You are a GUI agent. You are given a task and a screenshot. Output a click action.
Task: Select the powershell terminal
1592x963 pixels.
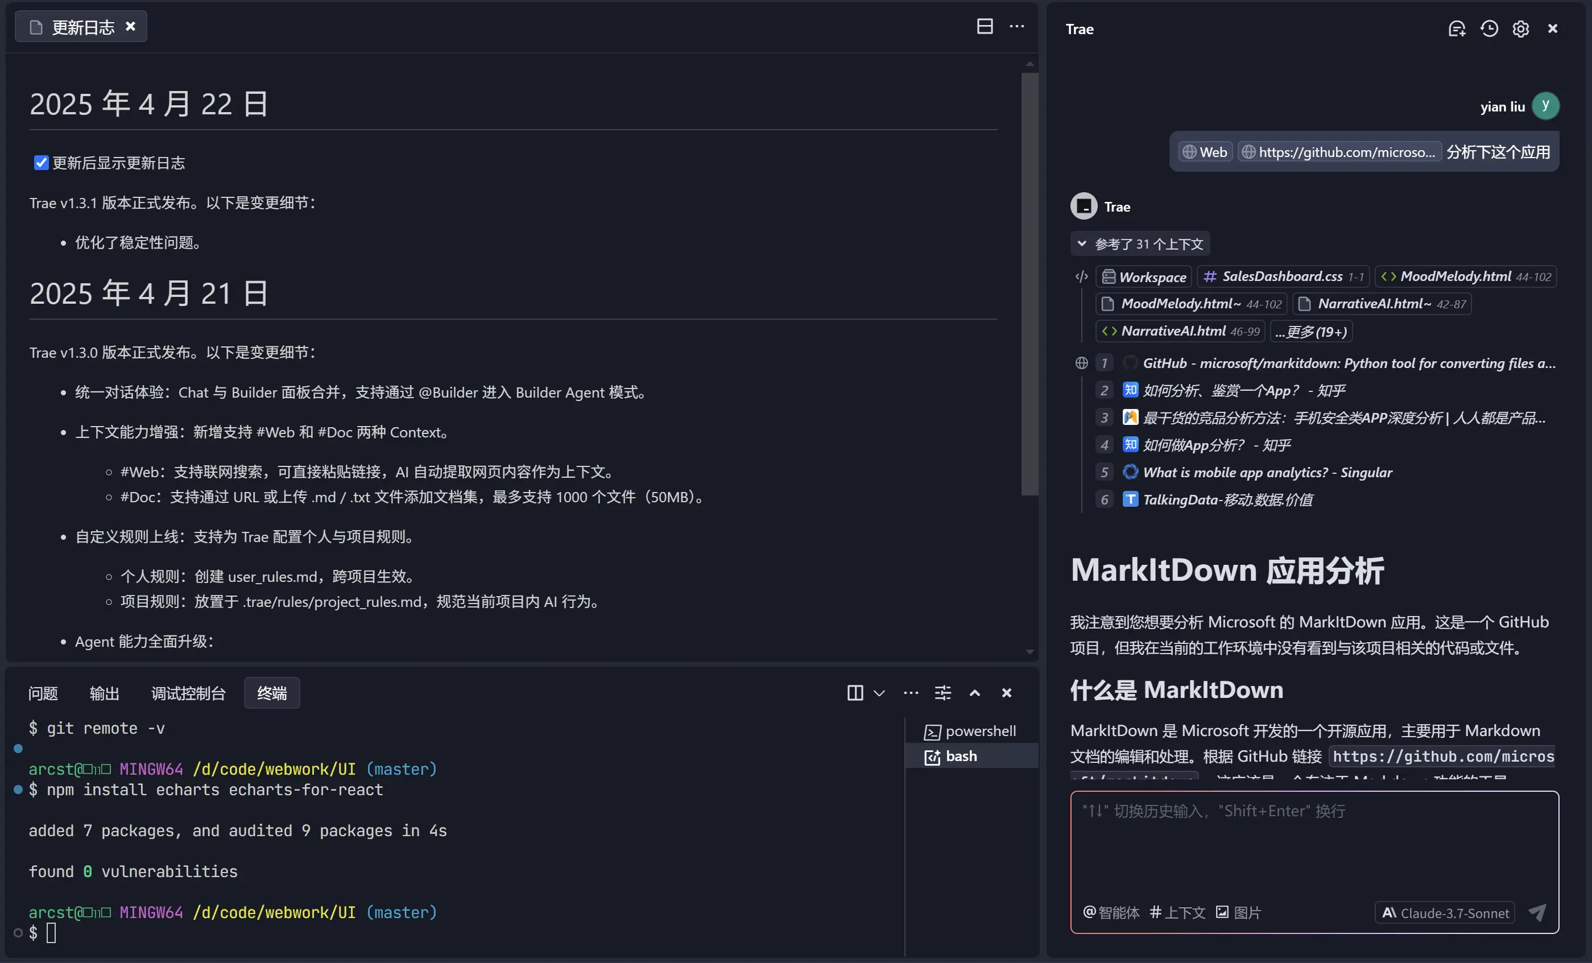click(x=971, y=731)
